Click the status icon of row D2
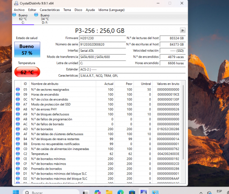This screenshot has width=229, height=194. click(x=18, y=179)
